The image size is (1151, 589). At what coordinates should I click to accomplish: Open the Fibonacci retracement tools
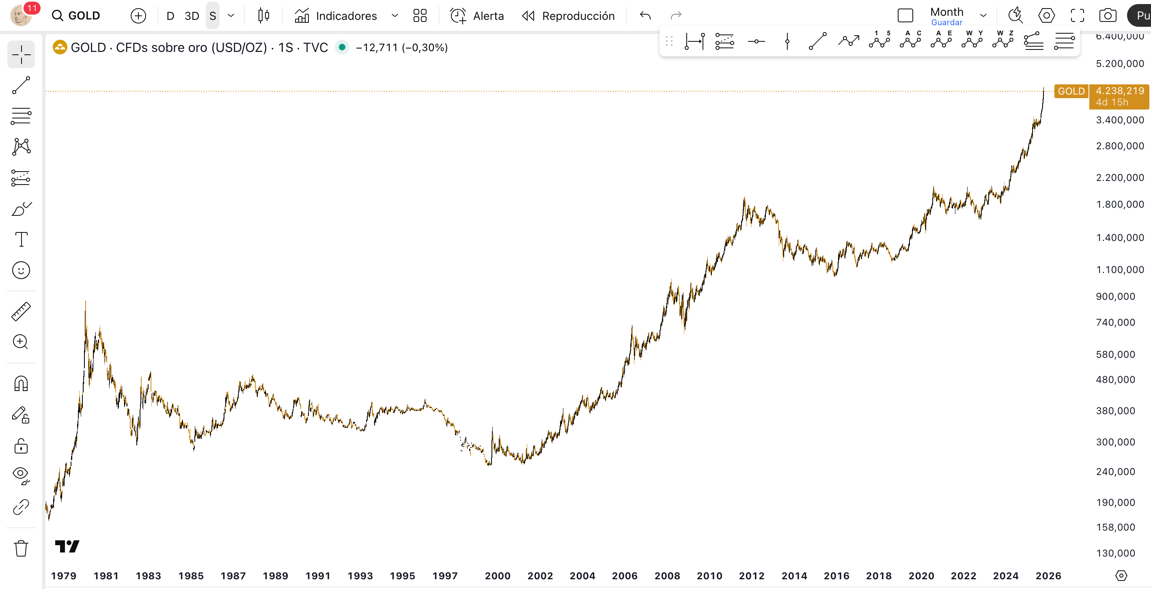[21, 116]
